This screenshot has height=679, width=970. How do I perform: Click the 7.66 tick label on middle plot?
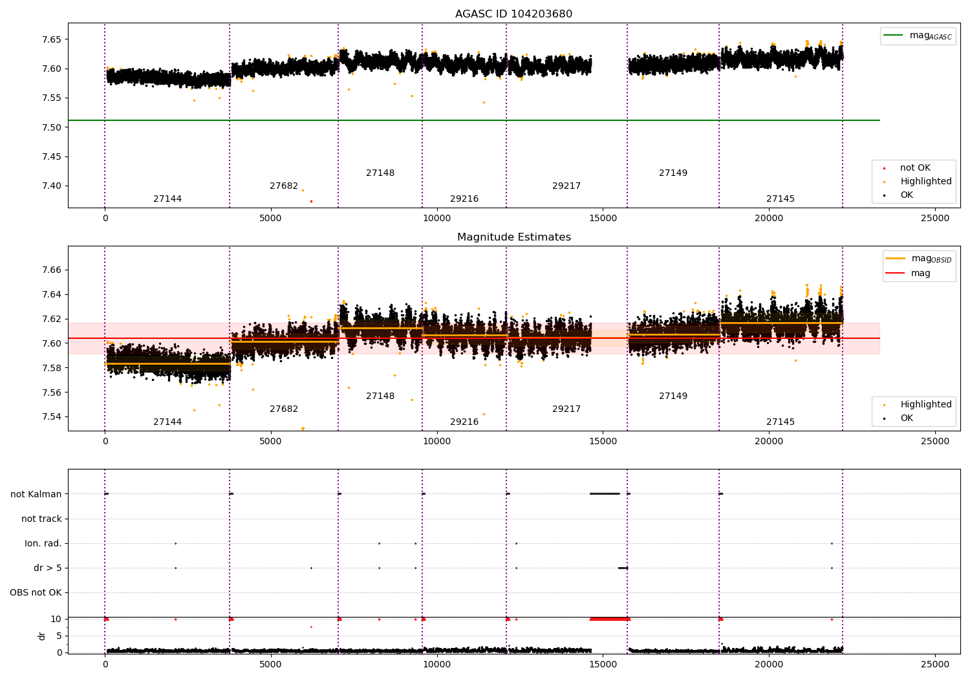51,270
